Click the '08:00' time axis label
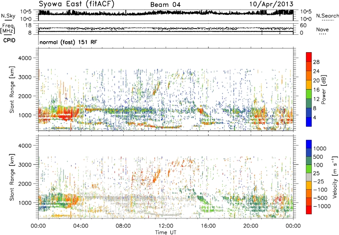Viewport: 339px width, 235px height. [123, 226]
